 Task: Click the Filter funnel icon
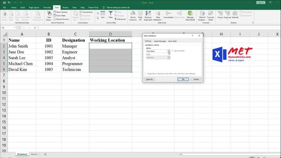point(111,14)
